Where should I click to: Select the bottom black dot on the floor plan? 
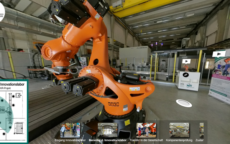[4, 134]
